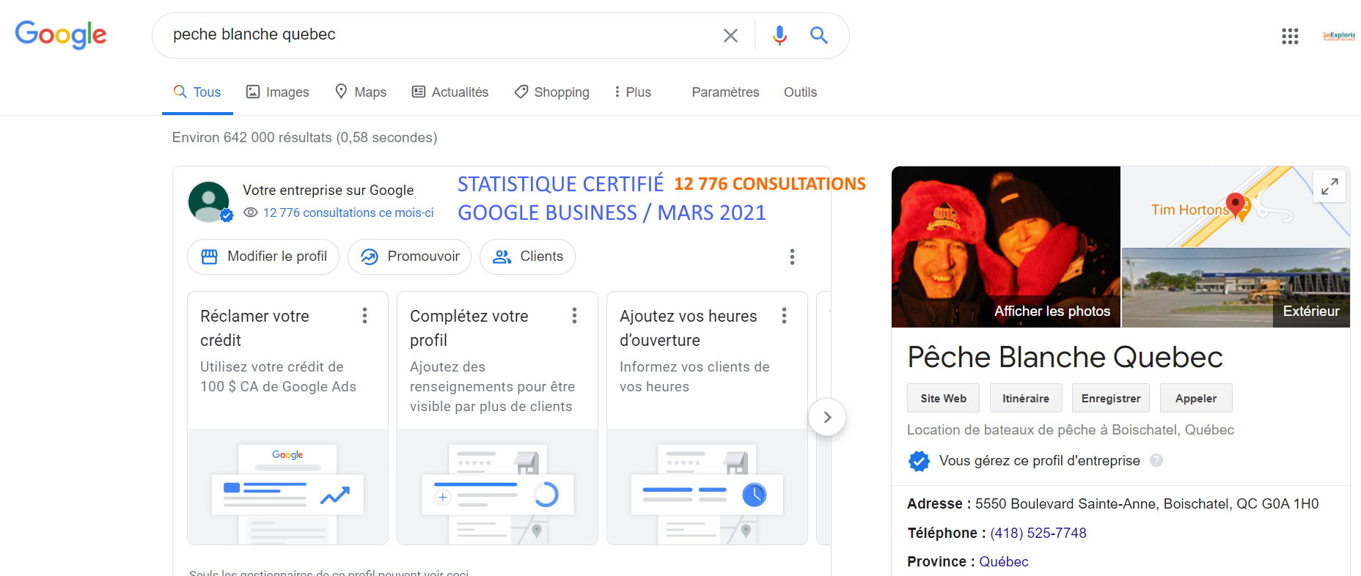
Task: Open Afficher les photos thumbnail
Action: [x=1006, y=247]
